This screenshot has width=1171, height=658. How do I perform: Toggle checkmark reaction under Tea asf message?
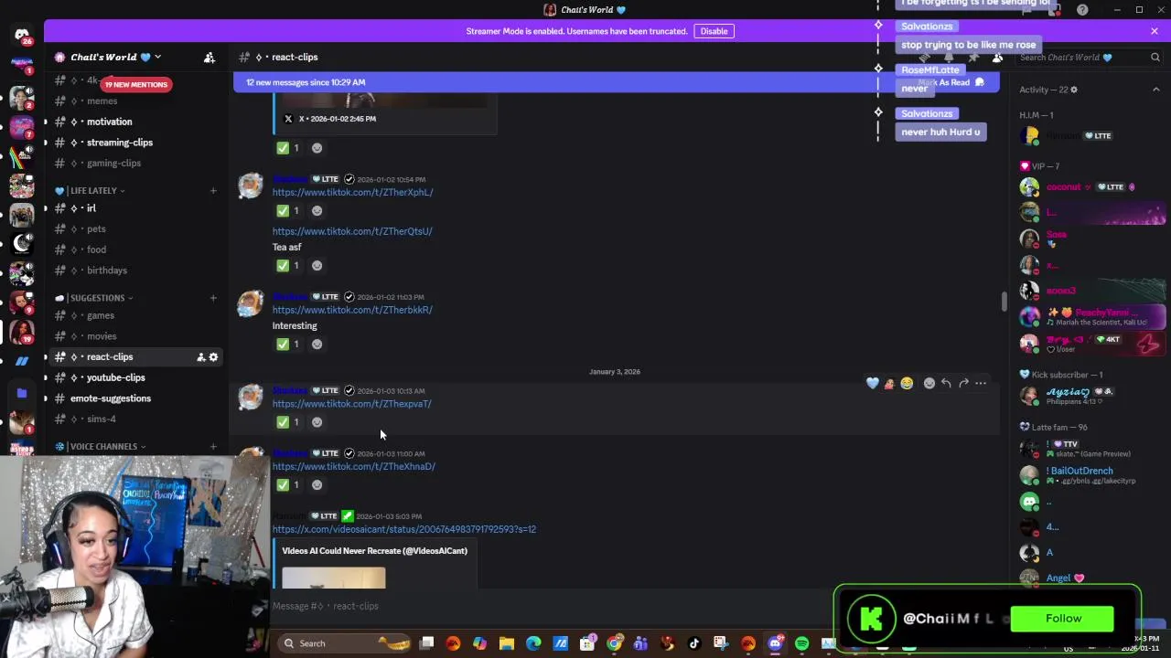coord(288,266)
